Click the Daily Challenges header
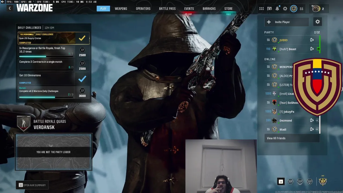The height and width of the screenshot is (193, 343). point(29,28)
